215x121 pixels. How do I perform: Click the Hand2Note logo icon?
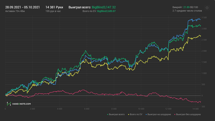click(9, 104)
